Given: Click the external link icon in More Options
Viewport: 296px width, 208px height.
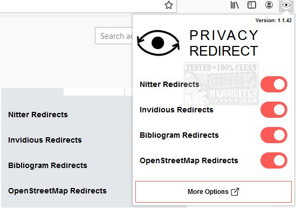Looking at the screenshot, I should pyautogui.click(x=235, y=192).
